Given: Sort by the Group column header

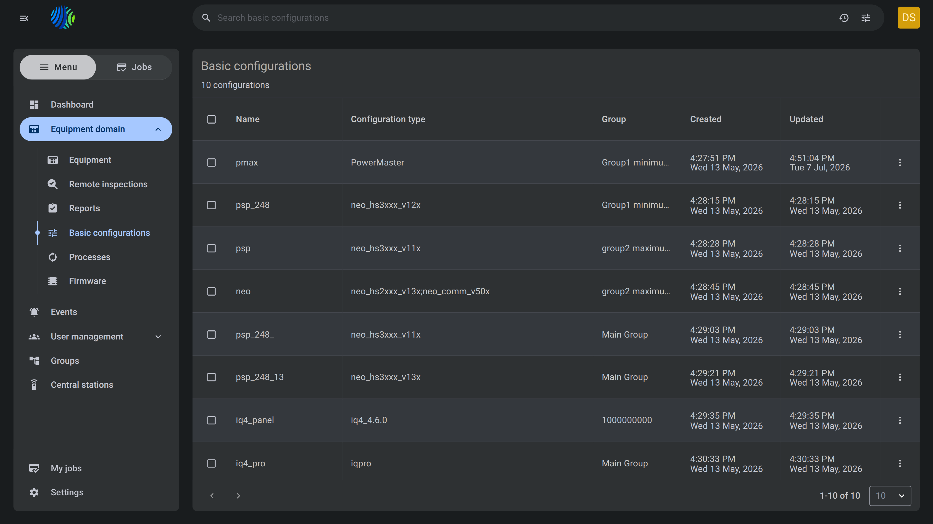Looking at the screenshot, I should pyautogui.click(x=613, y=119).
